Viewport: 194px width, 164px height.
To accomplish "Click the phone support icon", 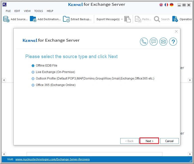I will point(144,42).
